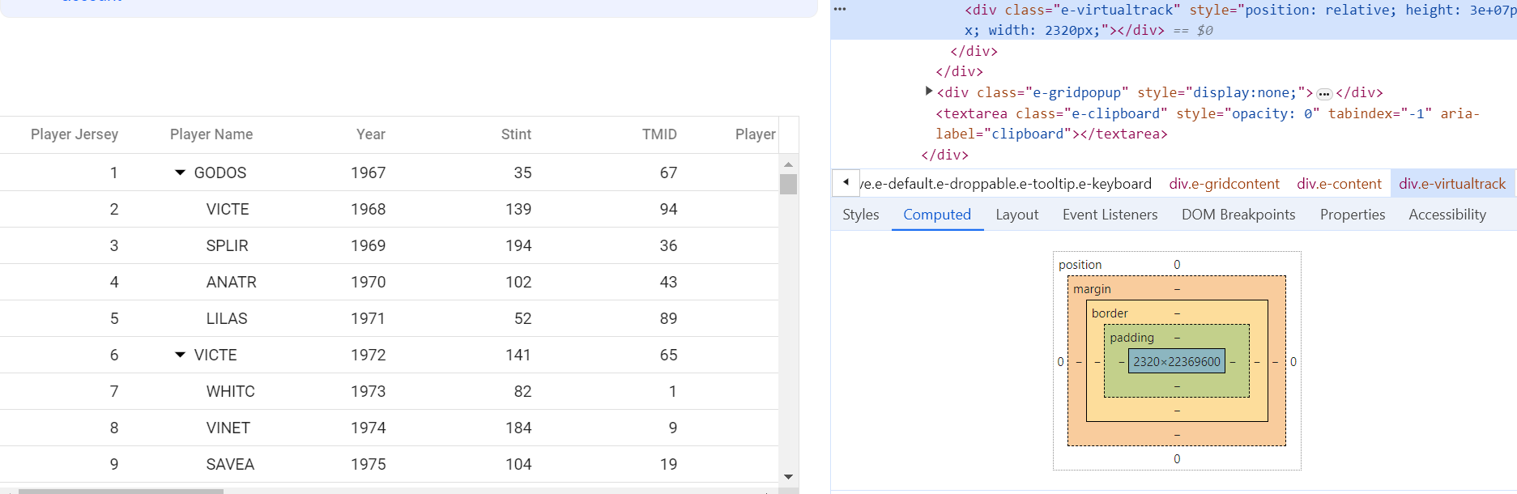The height and width of the screenshot is (494, 1517).
Task: Click the LILAS name cell
Action: pyautogui.click(x=227, y=318)
